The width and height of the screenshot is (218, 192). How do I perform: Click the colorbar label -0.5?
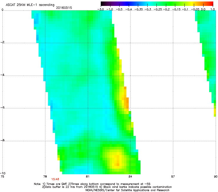pos(119,9)
